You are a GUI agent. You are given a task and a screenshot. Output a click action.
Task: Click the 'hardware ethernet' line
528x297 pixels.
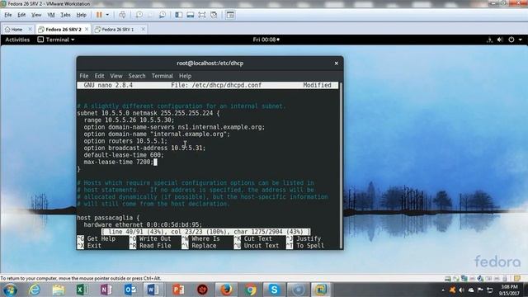(x=143, y=224)
